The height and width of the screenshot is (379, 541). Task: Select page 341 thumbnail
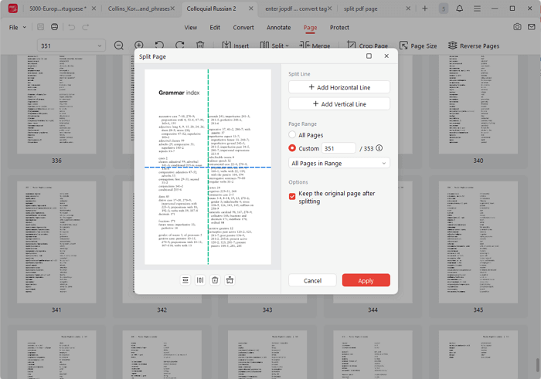pos(56,242)
